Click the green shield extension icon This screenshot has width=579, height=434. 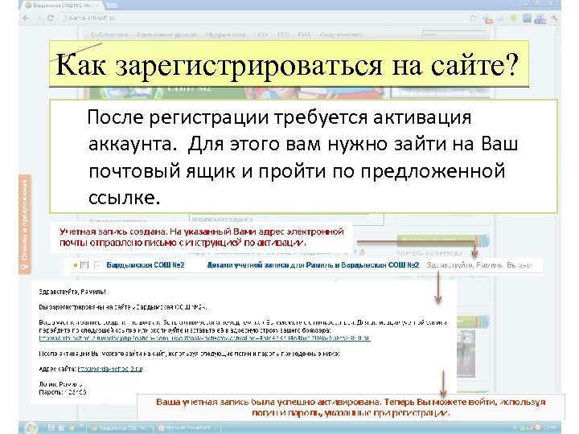514,18
